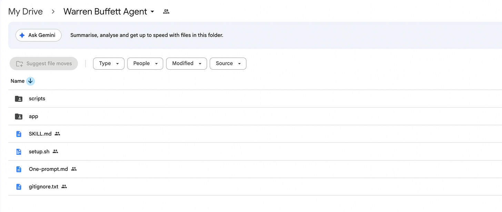
Task: Click the One-prompt.md document icon
Action: (19, 169)
